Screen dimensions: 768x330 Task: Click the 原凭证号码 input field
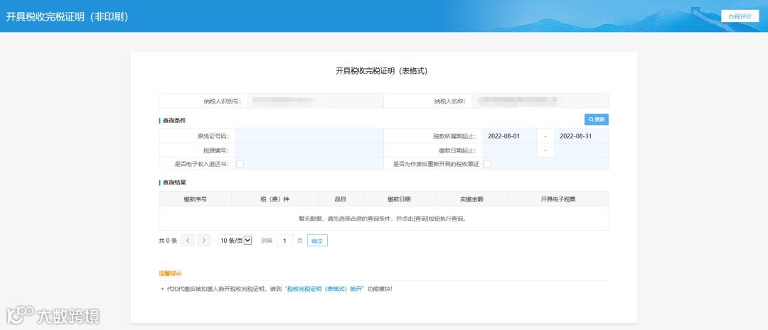coord(309,136)
